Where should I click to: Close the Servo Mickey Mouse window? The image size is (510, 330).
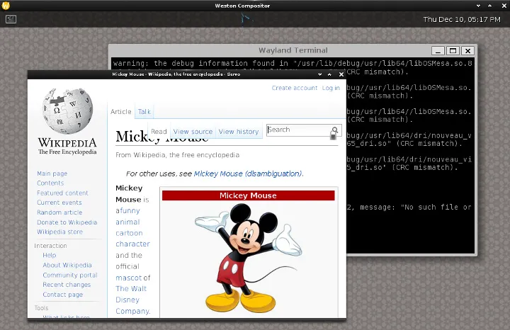coord(341,74)
